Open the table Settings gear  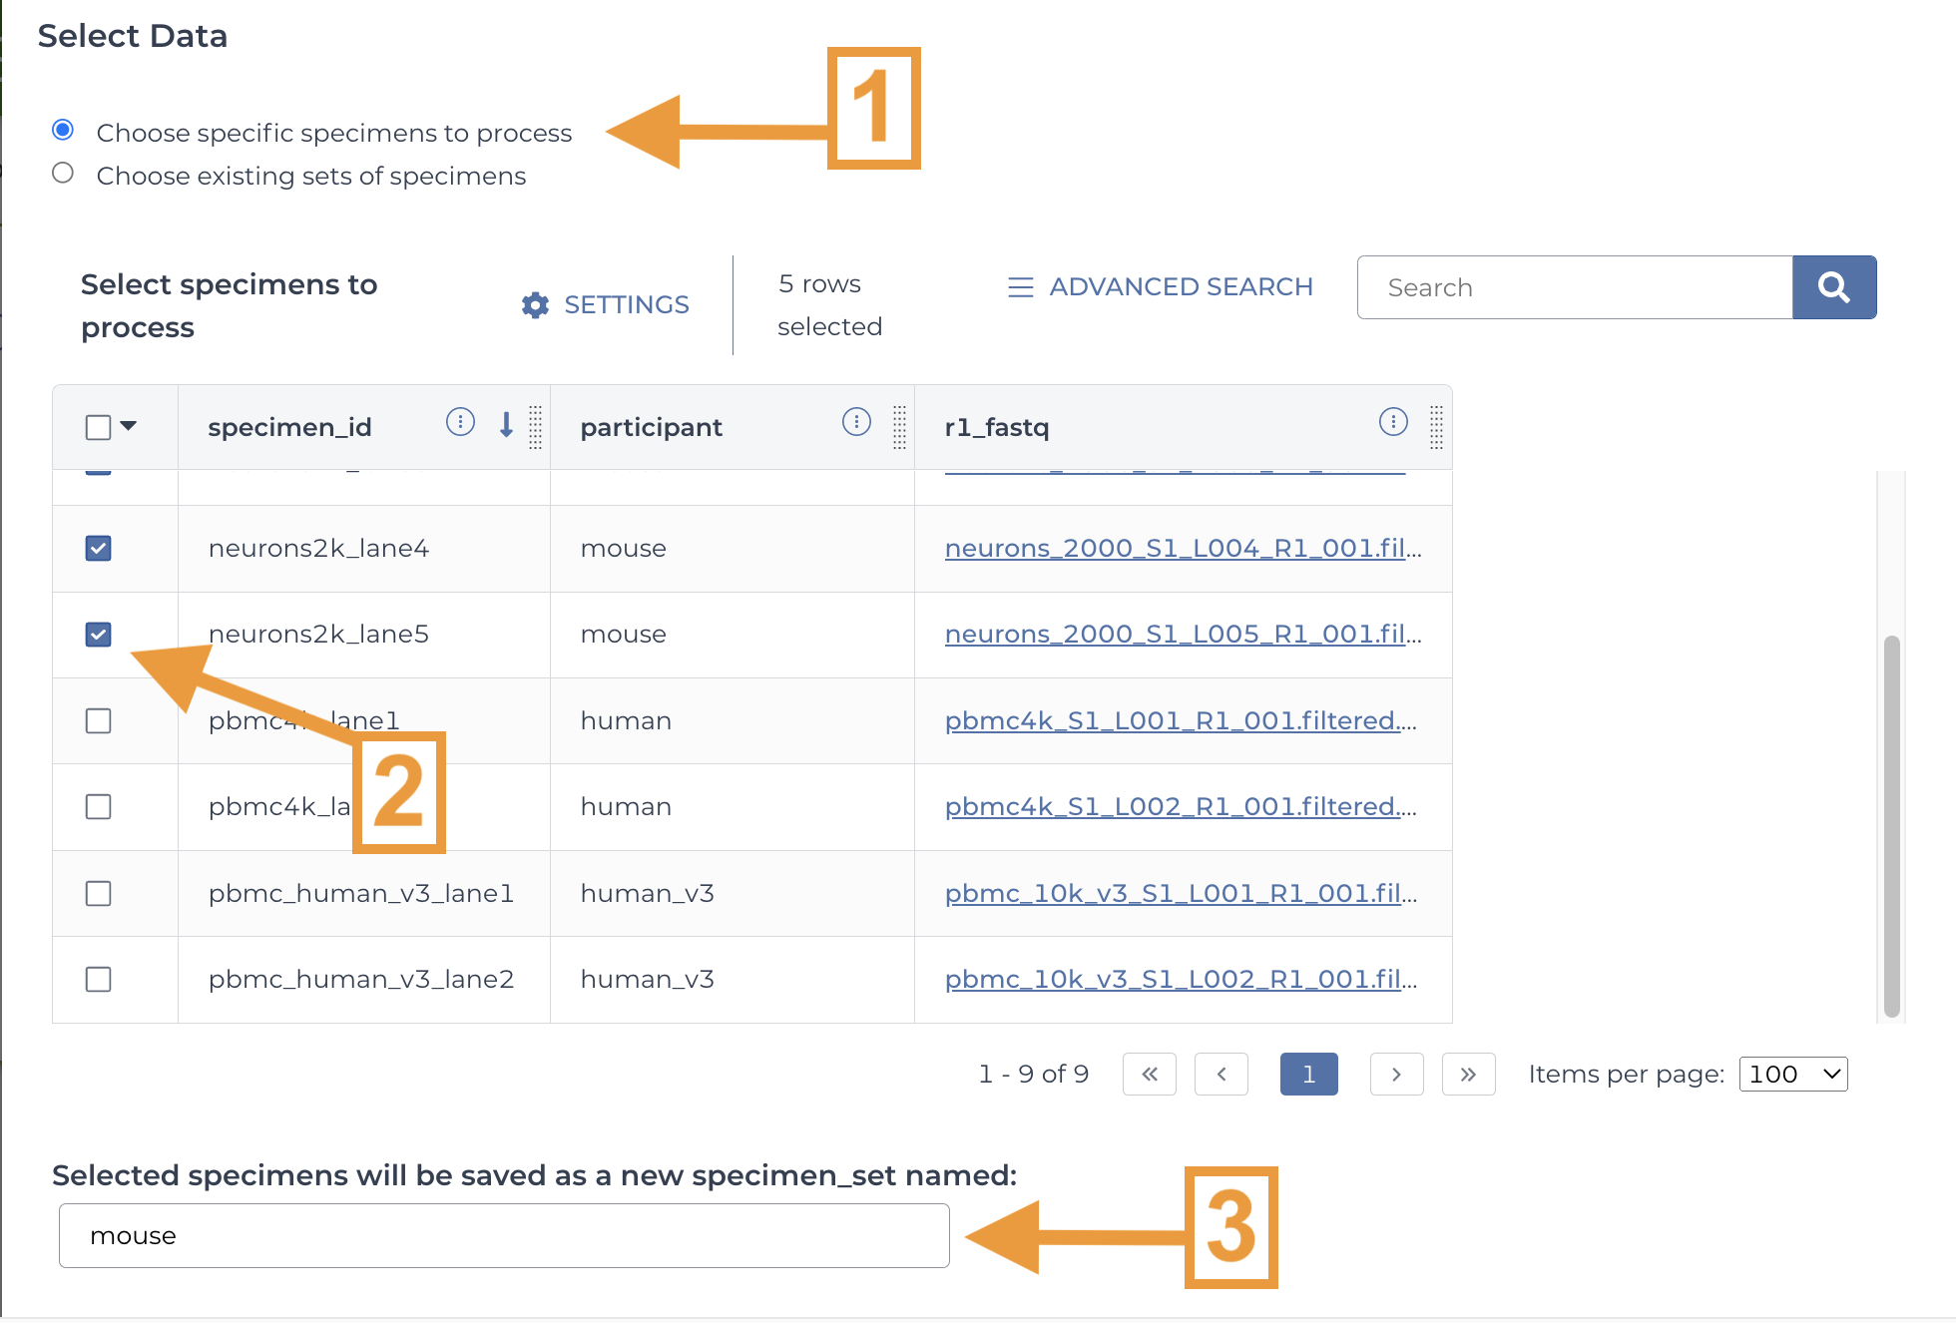(606, 304)
